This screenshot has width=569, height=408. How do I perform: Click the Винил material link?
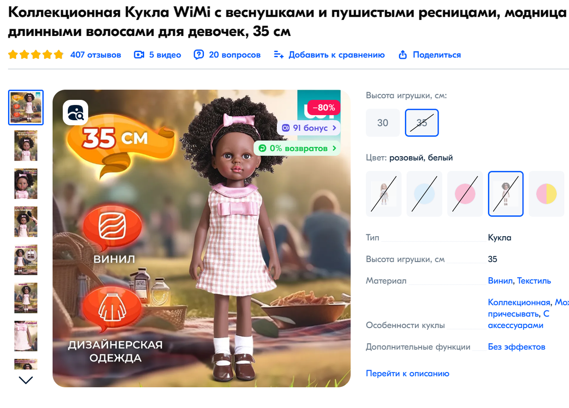click(x=500, y=281)
